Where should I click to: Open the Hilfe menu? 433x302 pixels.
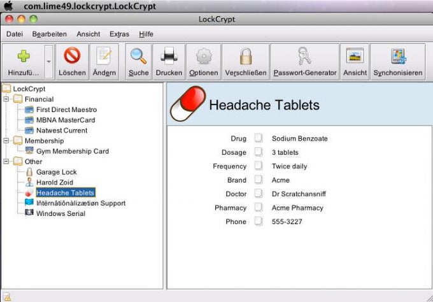point(146,34)
